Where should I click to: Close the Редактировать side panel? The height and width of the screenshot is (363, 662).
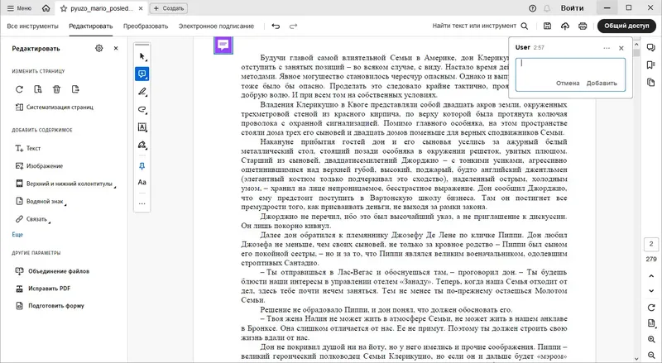116,49
